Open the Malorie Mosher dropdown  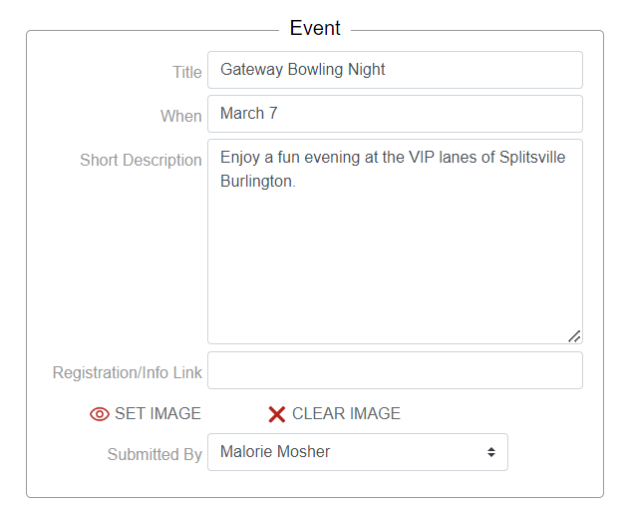pyautogui.click(x=357, y=452)
